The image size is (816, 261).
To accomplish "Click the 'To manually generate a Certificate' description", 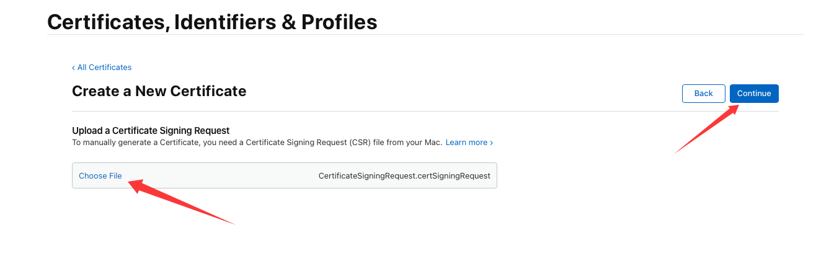I will (x=257, y=143).
